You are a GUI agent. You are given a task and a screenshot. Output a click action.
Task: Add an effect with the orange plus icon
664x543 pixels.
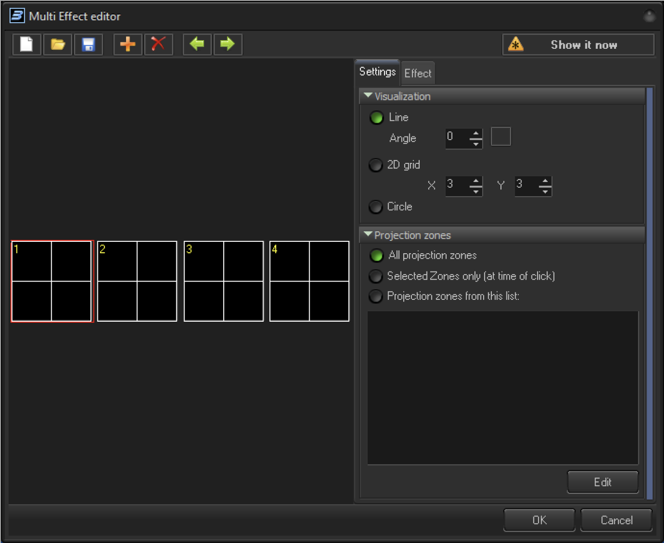[x=127, y=44]
